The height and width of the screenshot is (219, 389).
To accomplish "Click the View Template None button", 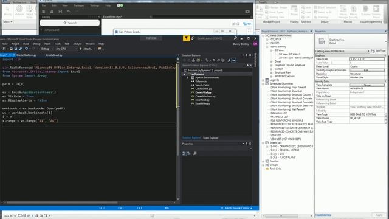I will point(367,85).
